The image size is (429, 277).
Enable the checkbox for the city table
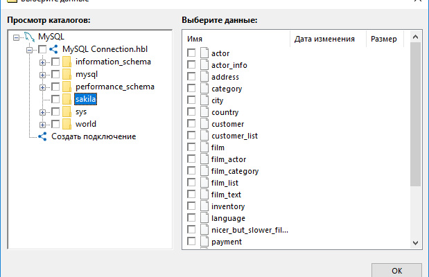[x=191, y=100]
